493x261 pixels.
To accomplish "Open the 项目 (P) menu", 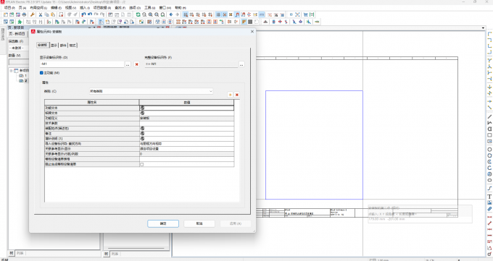I will coord(9,8).
